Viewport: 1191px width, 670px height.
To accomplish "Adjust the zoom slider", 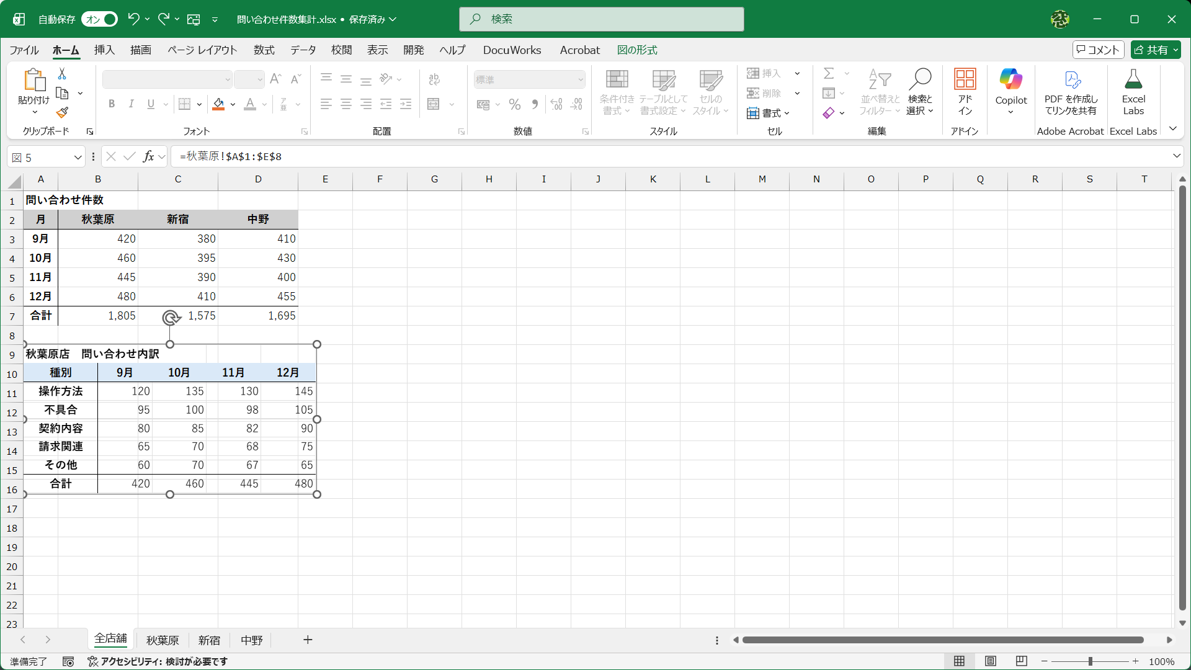I will click(x=1091, y=661).
